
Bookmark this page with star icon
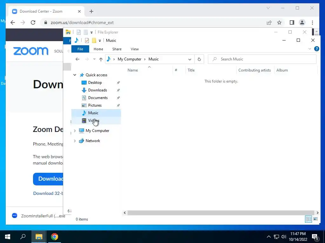pos(279,22)
